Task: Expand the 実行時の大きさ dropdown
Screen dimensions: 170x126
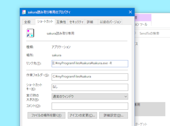Action: (90, 97)
